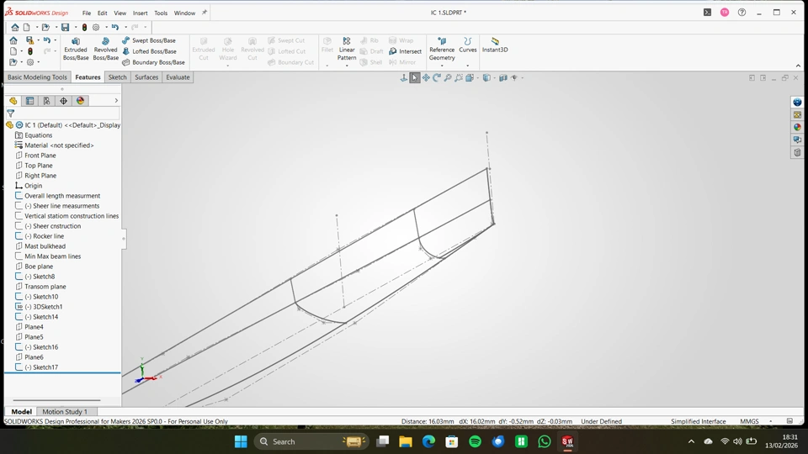
Task: Click the Help question mark icon
Action: [x=742, y=13]
